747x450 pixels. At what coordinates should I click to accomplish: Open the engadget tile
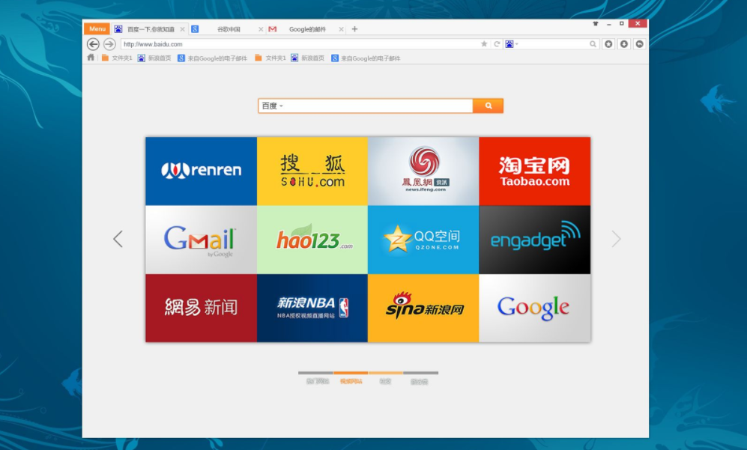534,240
